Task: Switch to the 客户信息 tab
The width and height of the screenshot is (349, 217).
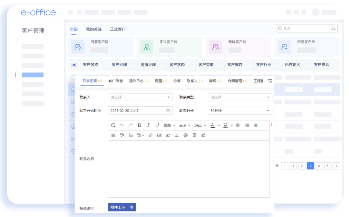Action: 115,81
